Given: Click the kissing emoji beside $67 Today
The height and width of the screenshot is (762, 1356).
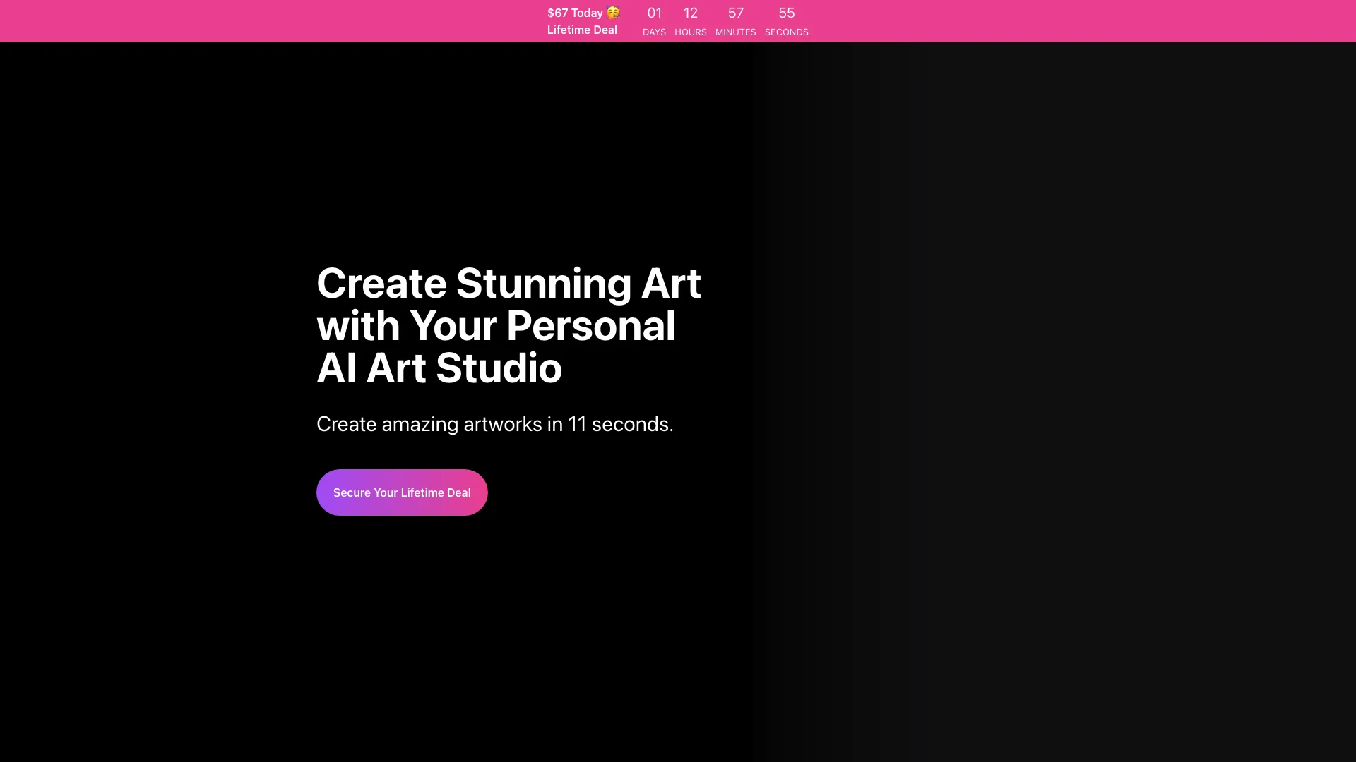Looking at the screenshot, I should pos(613,13).
